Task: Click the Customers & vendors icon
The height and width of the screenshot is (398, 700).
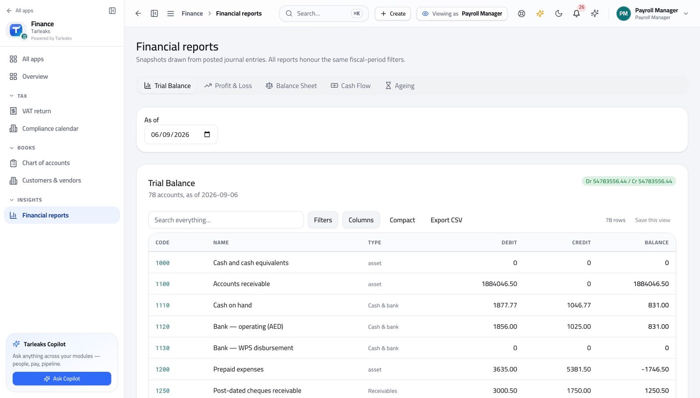Action: click(x=13, y=180)
